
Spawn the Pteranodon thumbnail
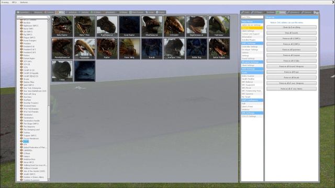[x=85, y=49]
